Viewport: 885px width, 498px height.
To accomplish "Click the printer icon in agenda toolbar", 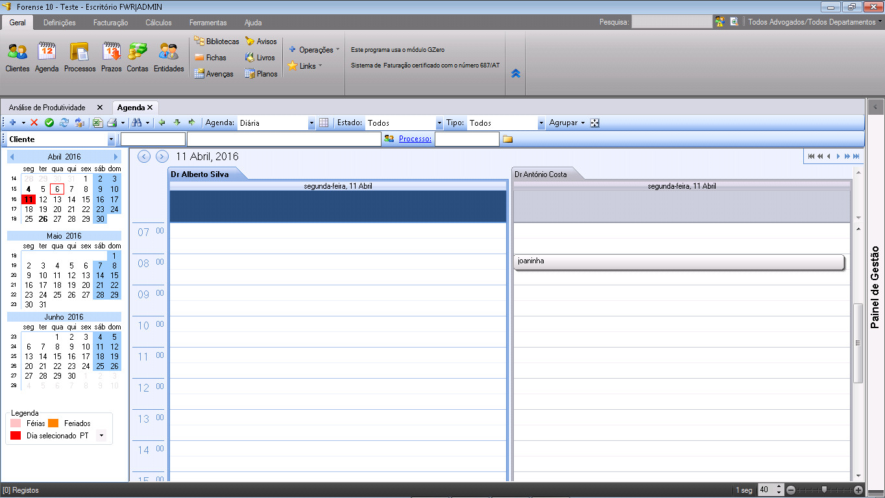I will coord(112,123).
